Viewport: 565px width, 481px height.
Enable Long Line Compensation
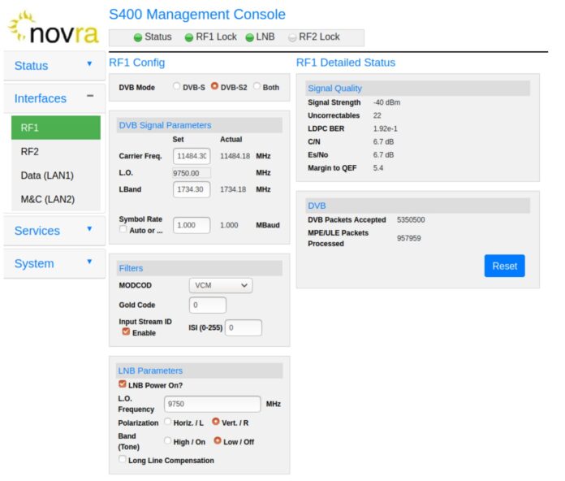(x=123, y=460)
